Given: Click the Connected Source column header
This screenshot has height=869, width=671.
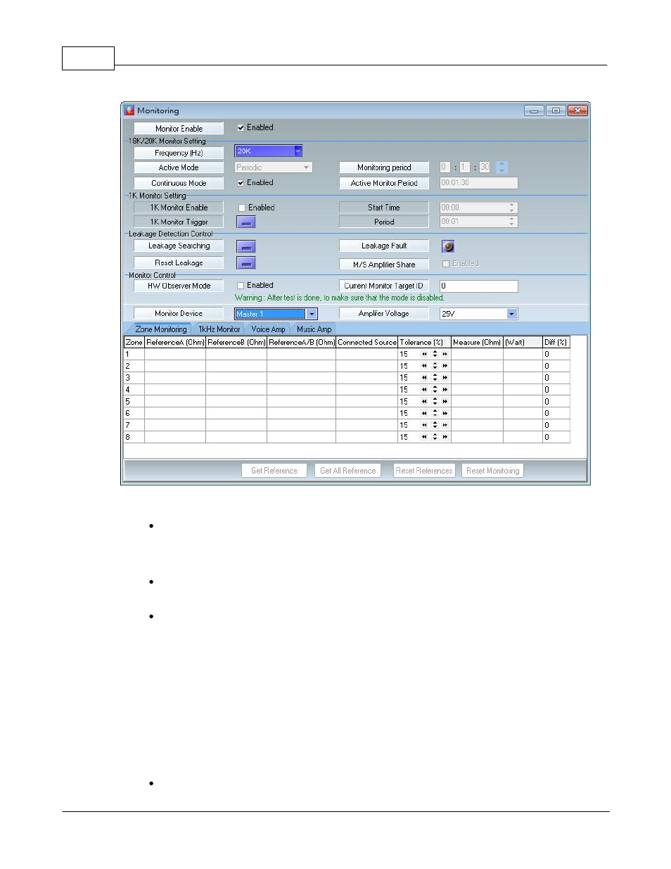Looking at the screenshot, I should tap(366, 343).
